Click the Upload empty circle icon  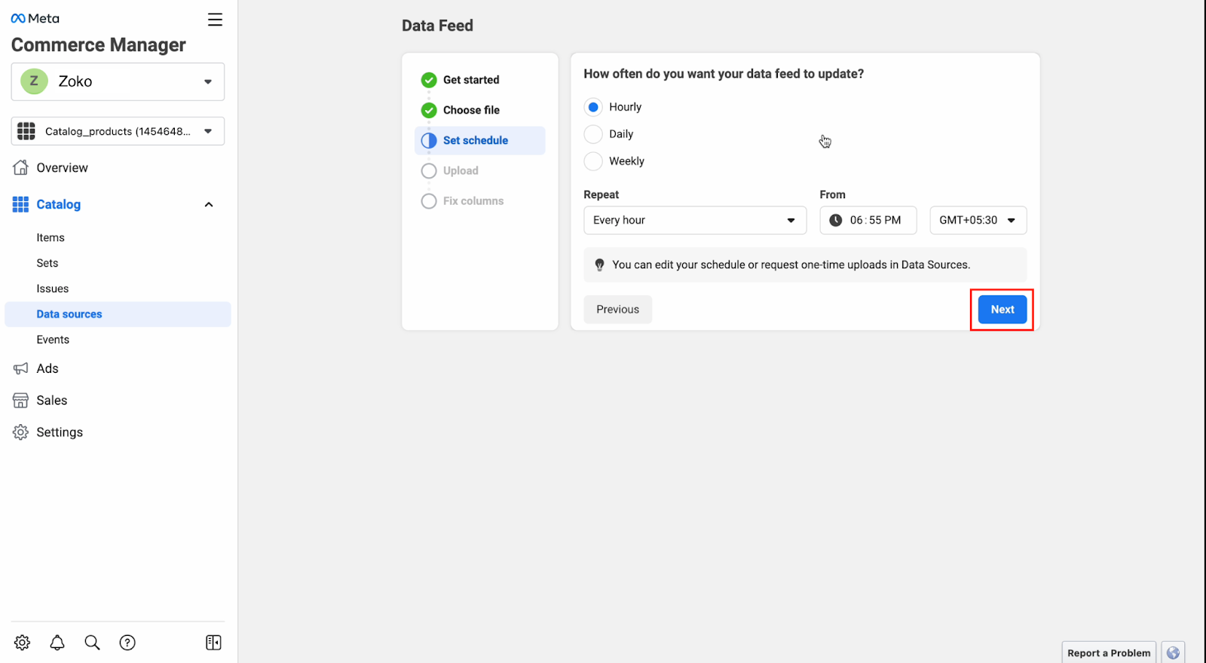pos(429,171)
